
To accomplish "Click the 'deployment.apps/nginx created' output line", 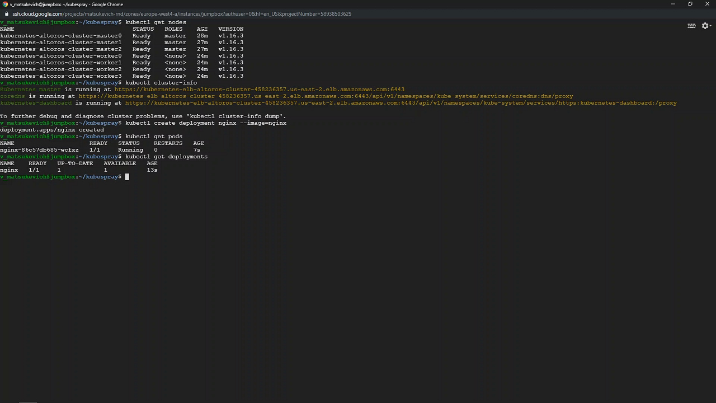I will 52,130.
